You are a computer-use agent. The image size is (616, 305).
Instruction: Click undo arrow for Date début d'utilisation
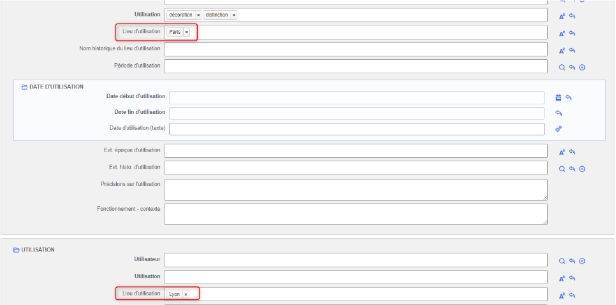[x=568, y=97]
